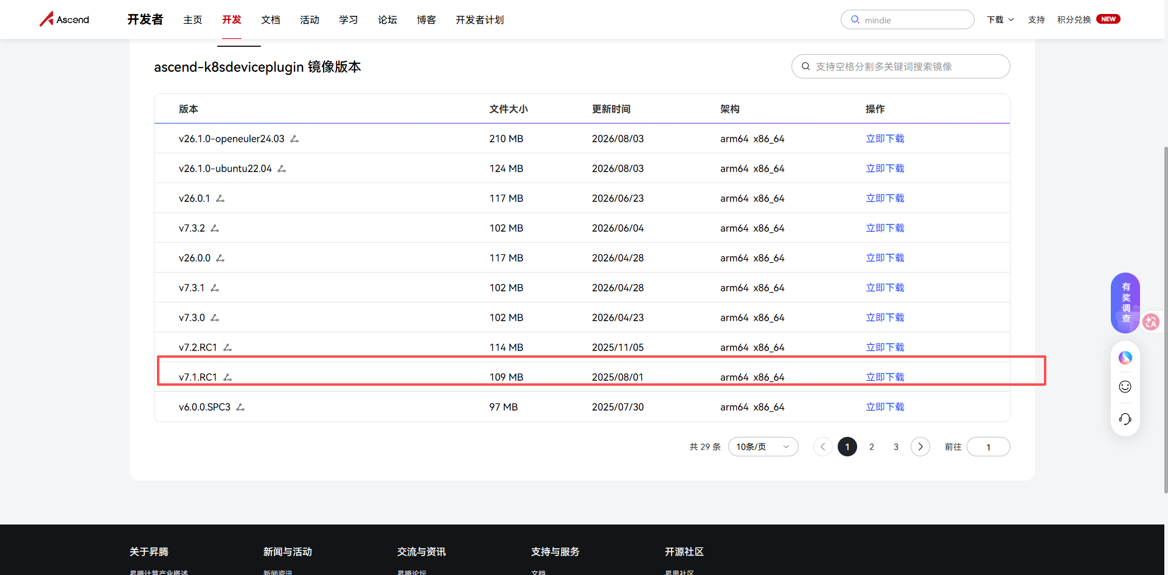The height and width of the screenshot is (575, 1168).
Task: Download v6.0.0.SPC3 via 立即下载
Action: pos(885,407)
